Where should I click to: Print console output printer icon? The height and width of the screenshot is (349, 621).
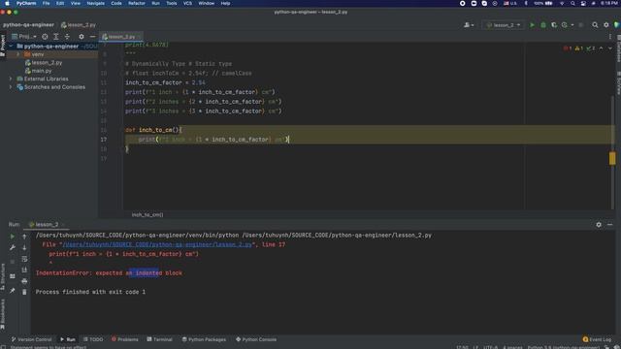[x=24, y=281]
